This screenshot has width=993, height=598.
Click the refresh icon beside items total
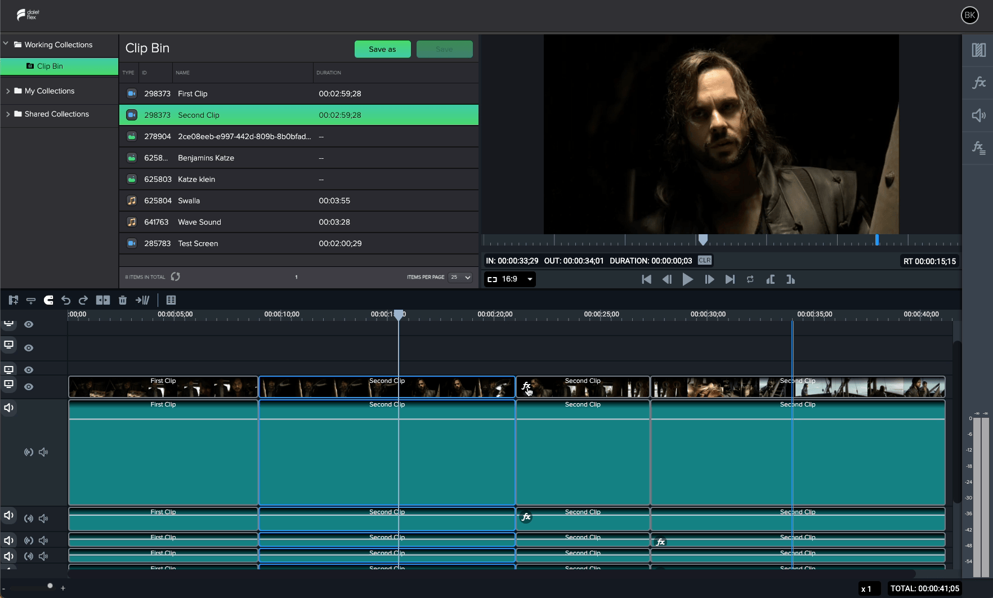click(176, 276)
